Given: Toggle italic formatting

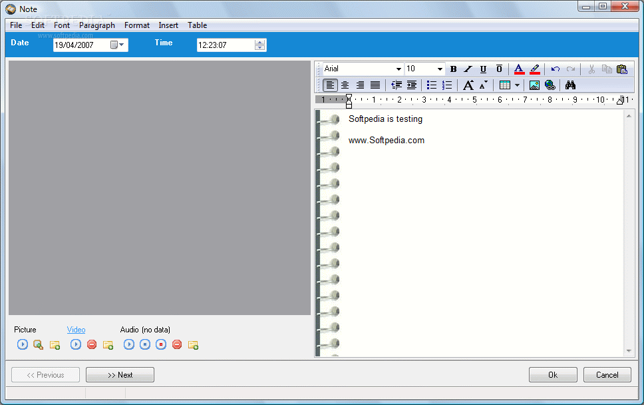Looking at the screenshot, I should click(468, 69).
